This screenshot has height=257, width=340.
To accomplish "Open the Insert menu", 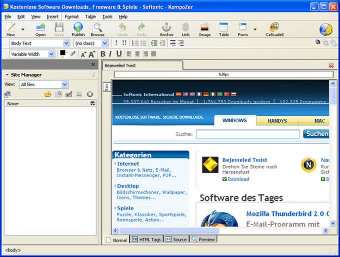I will tap(52, 16).
